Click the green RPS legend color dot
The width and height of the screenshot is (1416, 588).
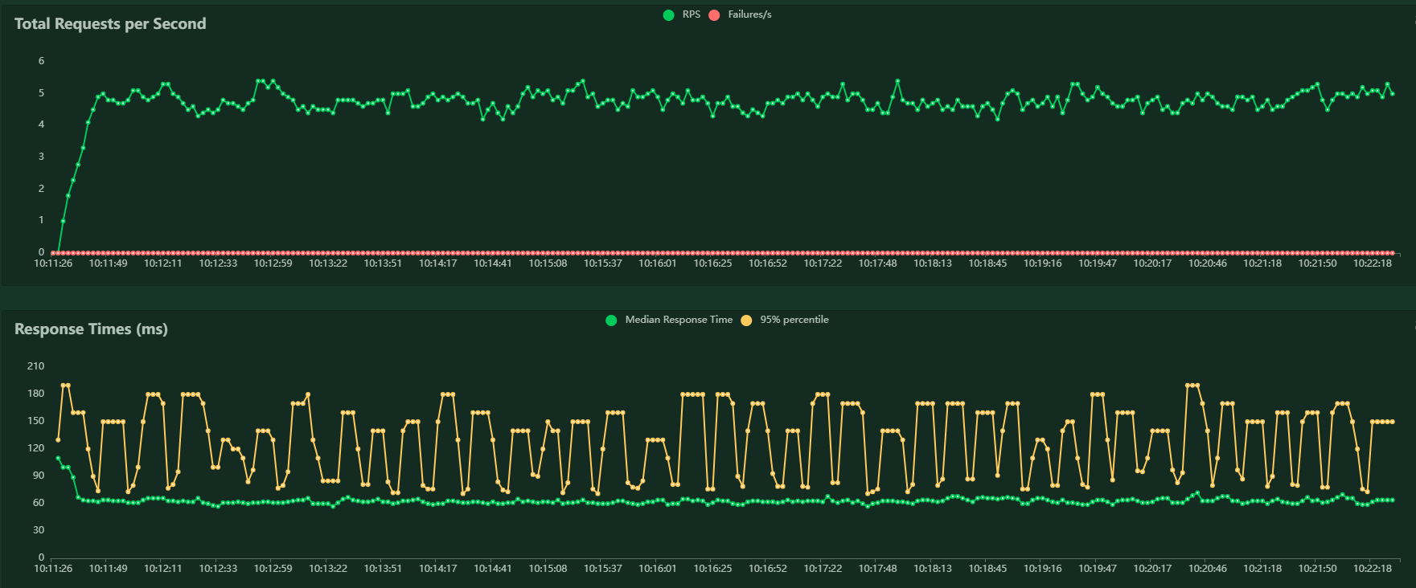[668, 15]
